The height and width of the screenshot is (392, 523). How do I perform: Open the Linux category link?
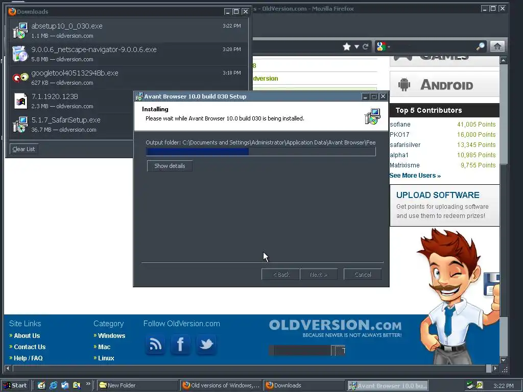[x=106, y=358]
